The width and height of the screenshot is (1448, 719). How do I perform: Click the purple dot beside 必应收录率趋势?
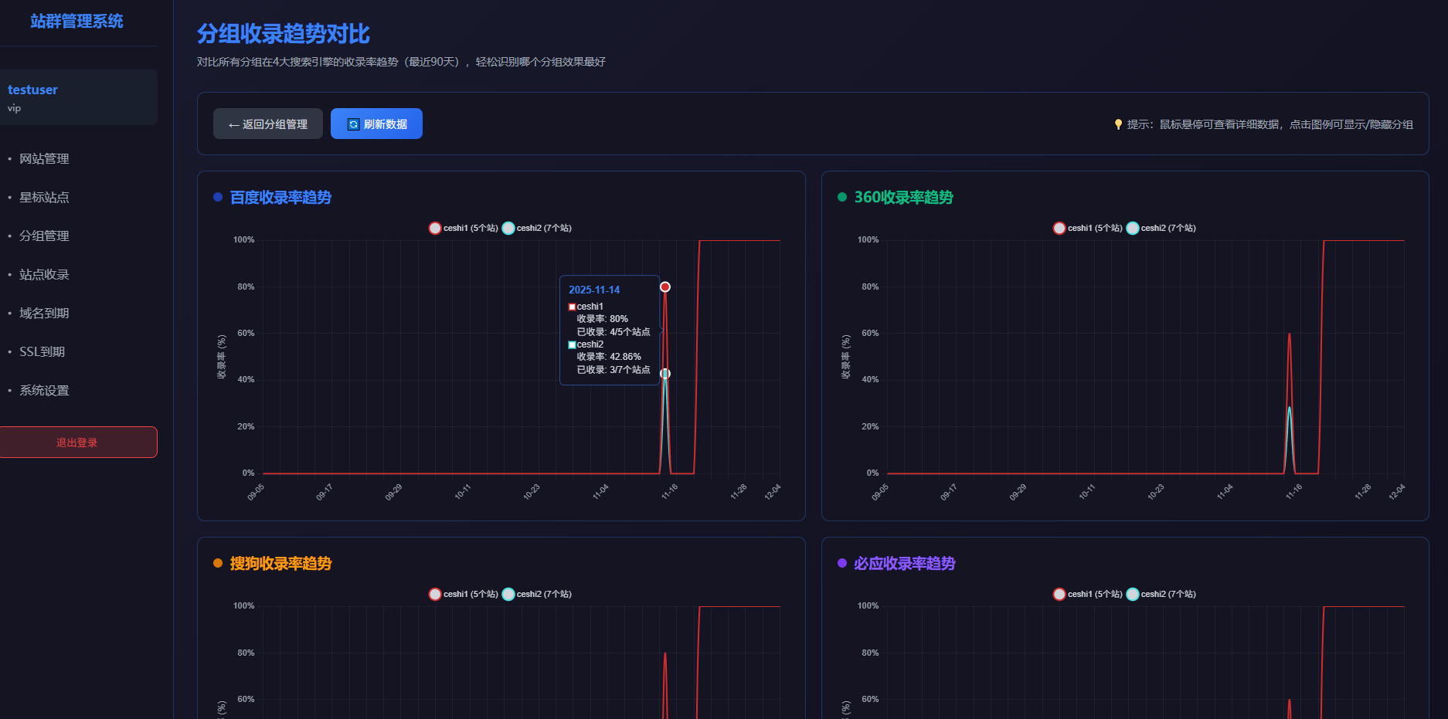pos(842,564)
